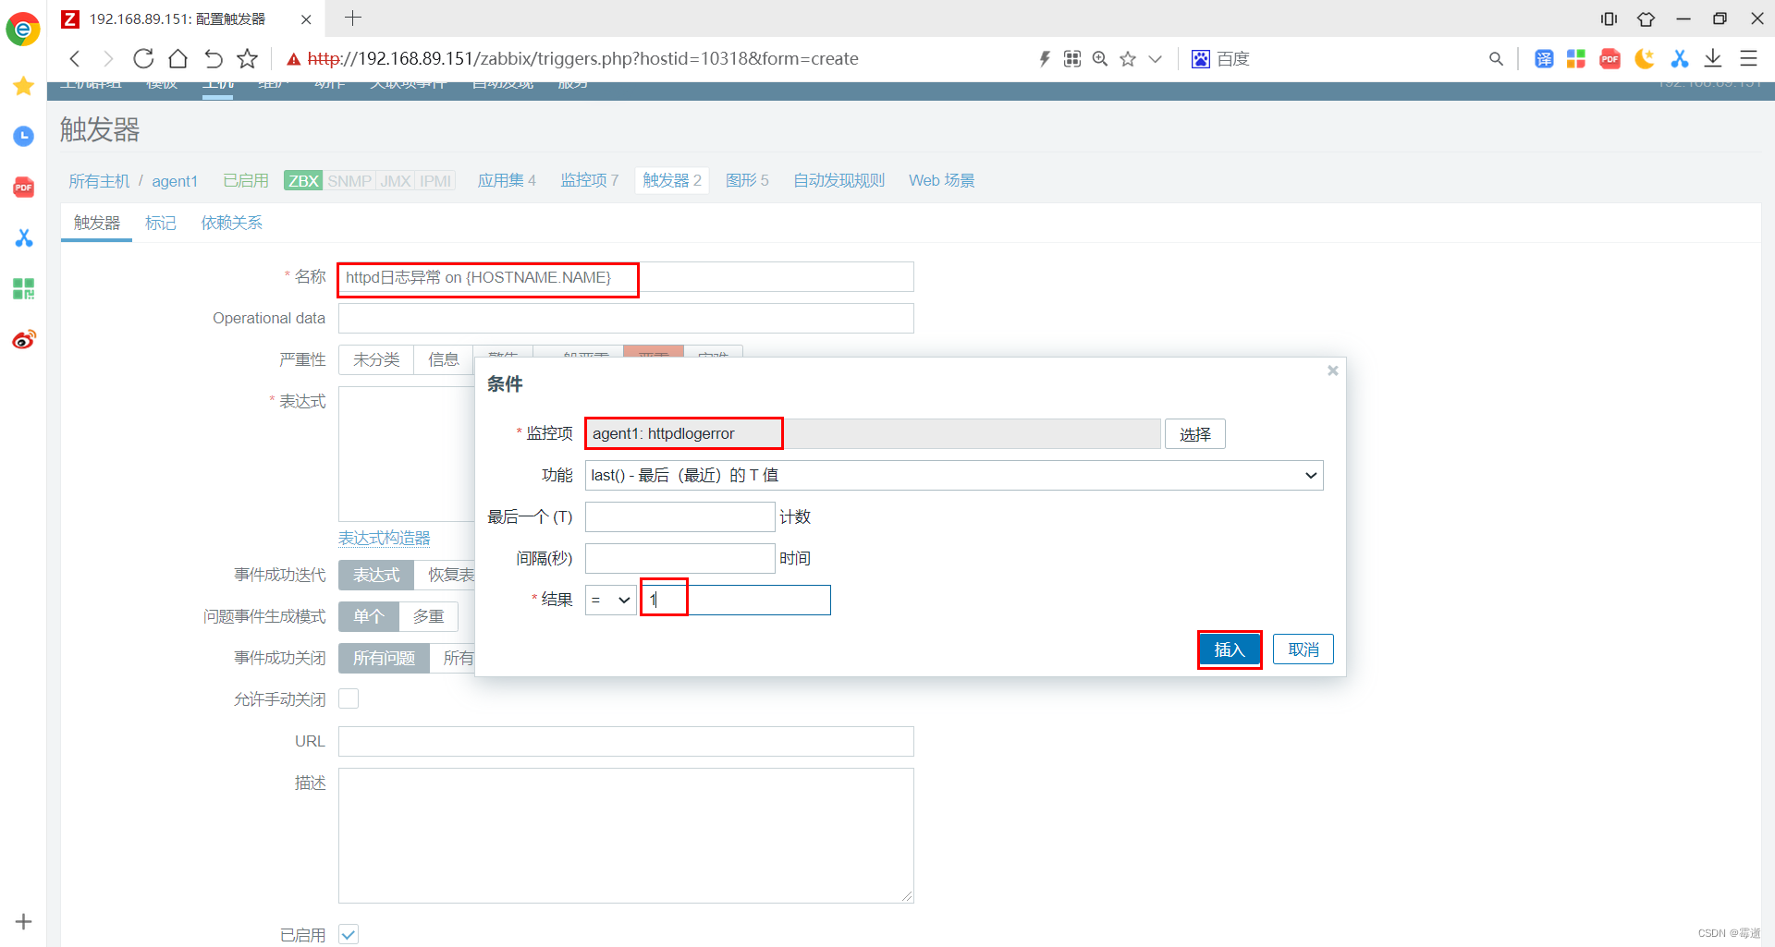This screenshot has height=947, width=1775.
Task: Open the browser hamburger menu
Action: point(1748,59)
